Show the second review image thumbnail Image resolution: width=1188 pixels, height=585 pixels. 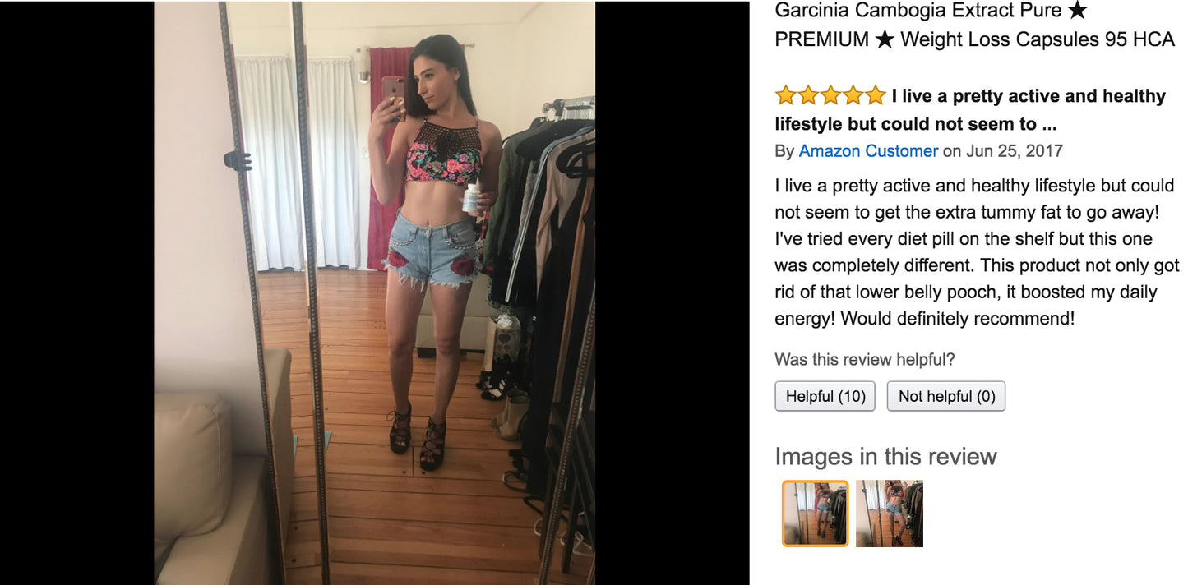(890, 514)
